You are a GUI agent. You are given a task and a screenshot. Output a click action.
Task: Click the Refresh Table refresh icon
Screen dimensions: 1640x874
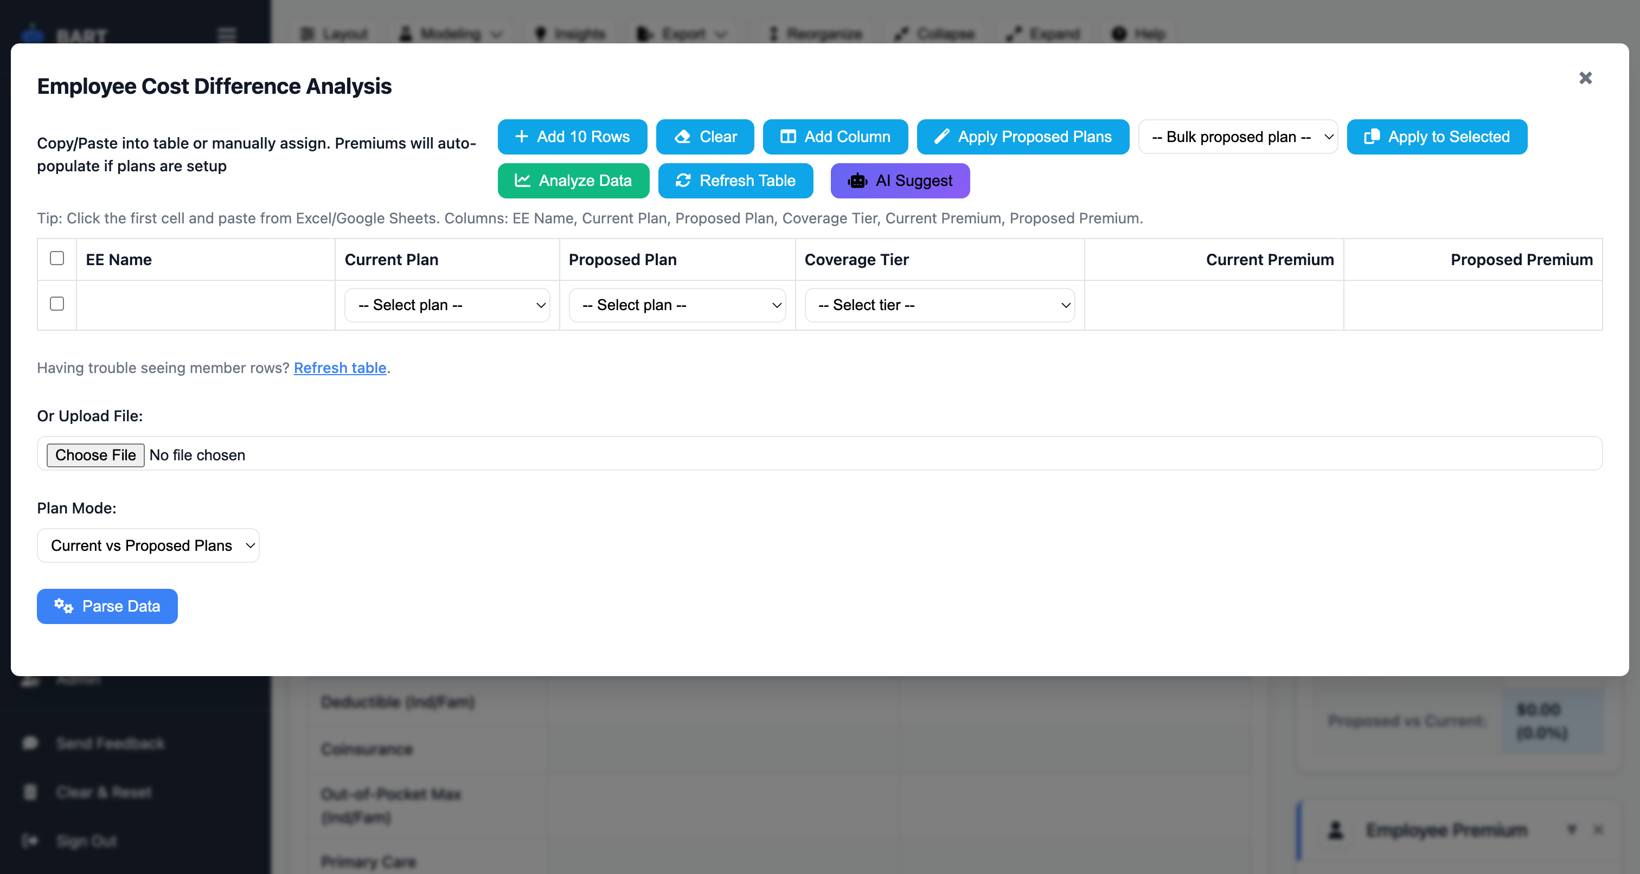pos(682,181)
